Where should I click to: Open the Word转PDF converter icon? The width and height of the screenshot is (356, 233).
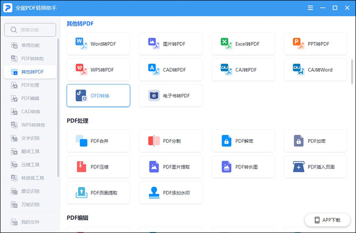81,44
